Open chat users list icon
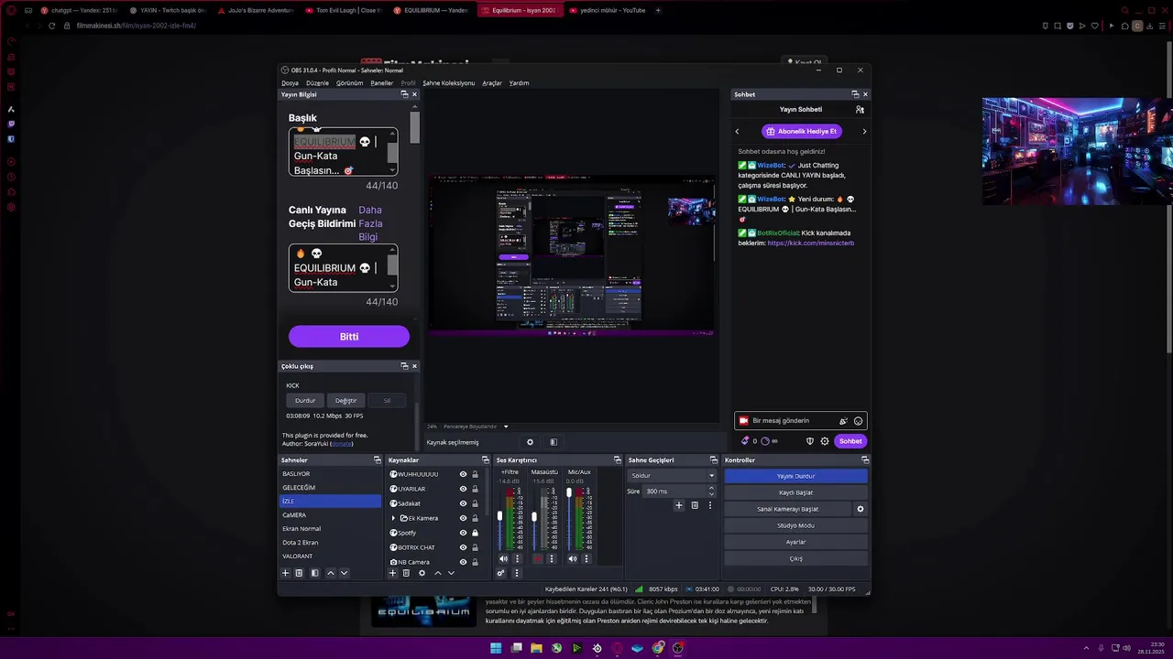The width and height of the screenshot is (1173, 659). pos(860,109)
